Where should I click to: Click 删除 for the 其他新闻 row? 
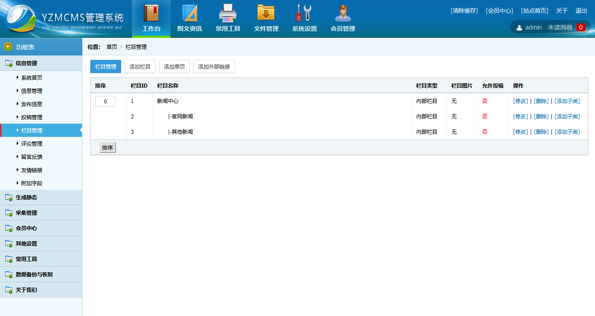541,132
